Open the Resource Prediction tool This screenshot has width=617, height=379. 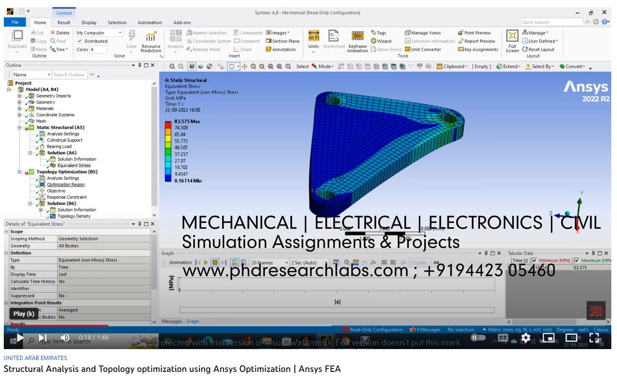(151, 41)
